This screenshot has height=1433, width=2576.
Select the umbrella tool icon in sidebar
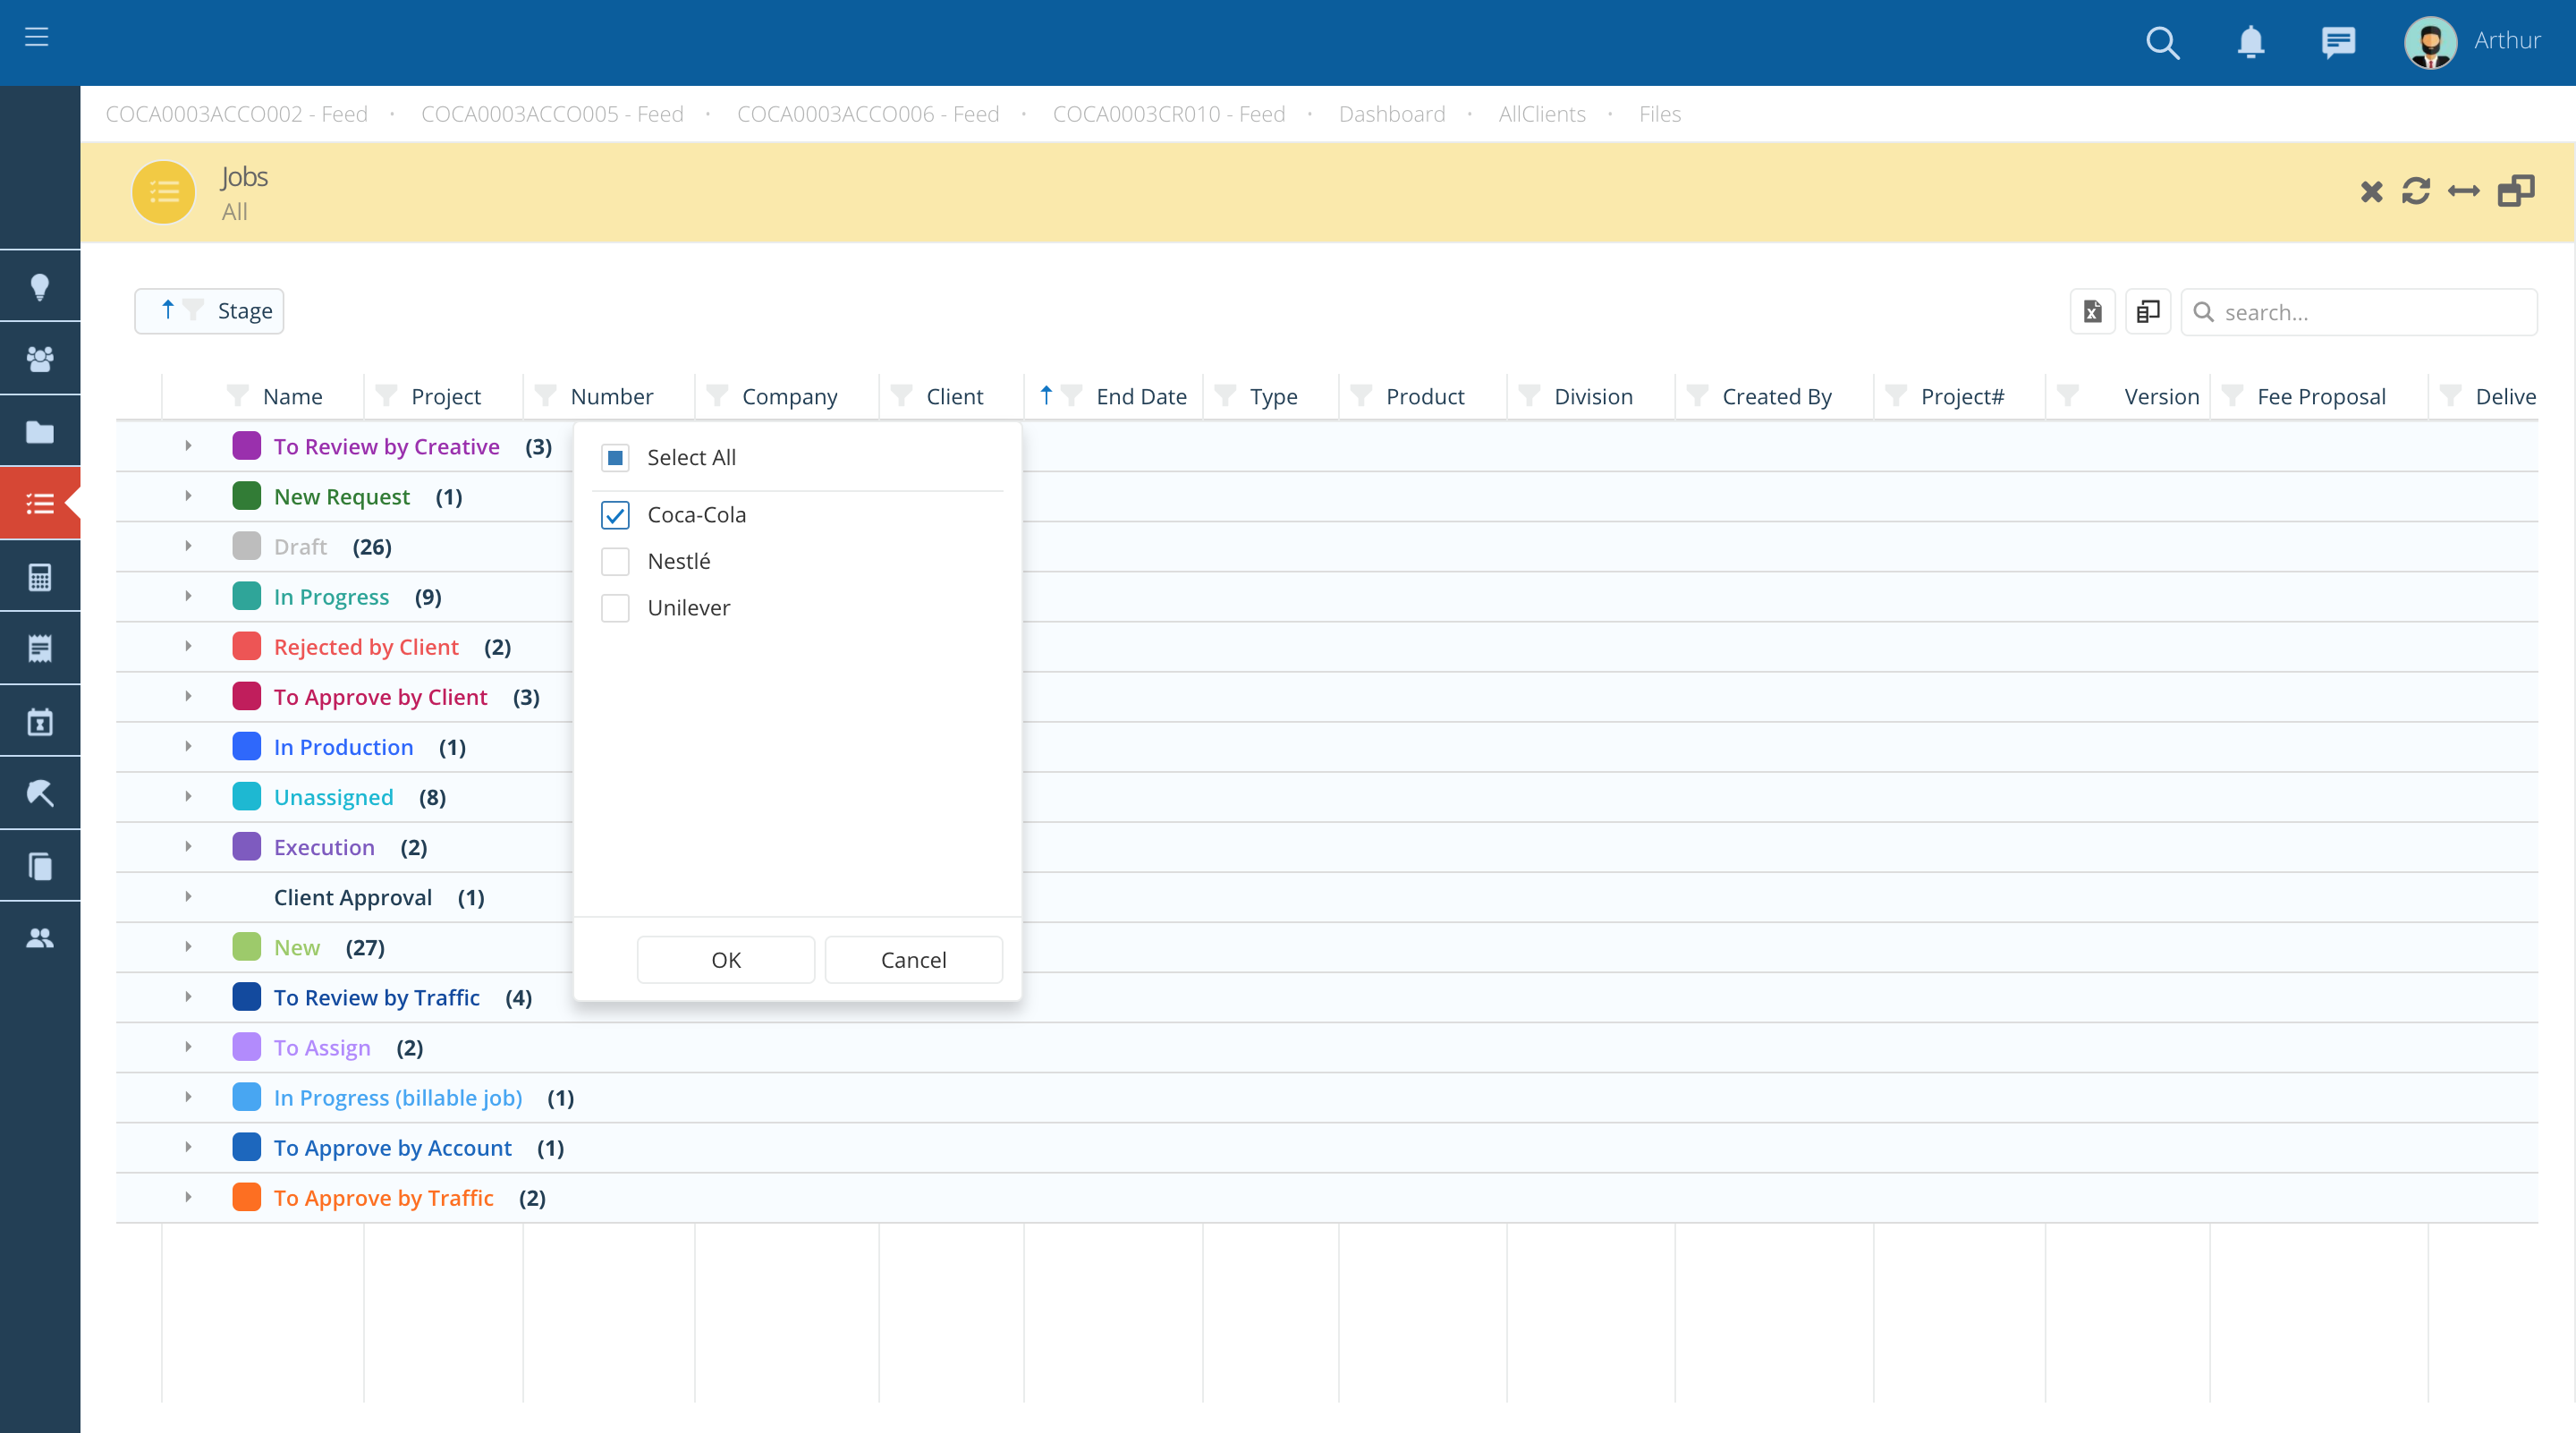40,792
